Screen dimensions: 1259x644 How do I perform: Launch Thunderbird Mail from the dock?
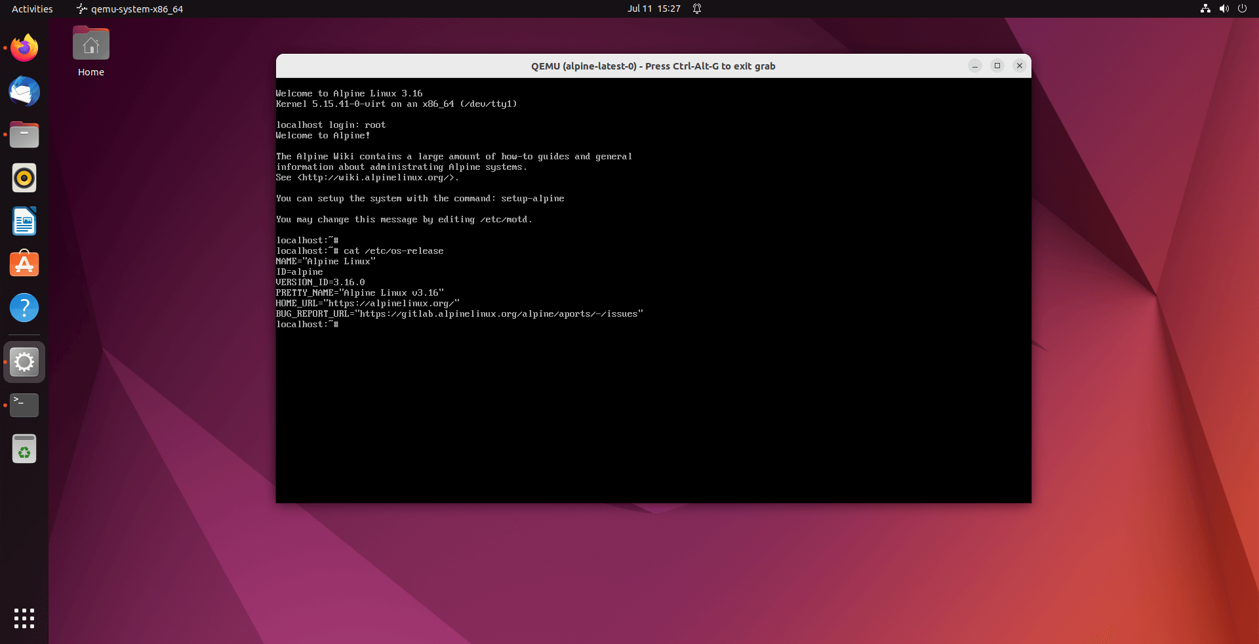click(x=24, y=91)
